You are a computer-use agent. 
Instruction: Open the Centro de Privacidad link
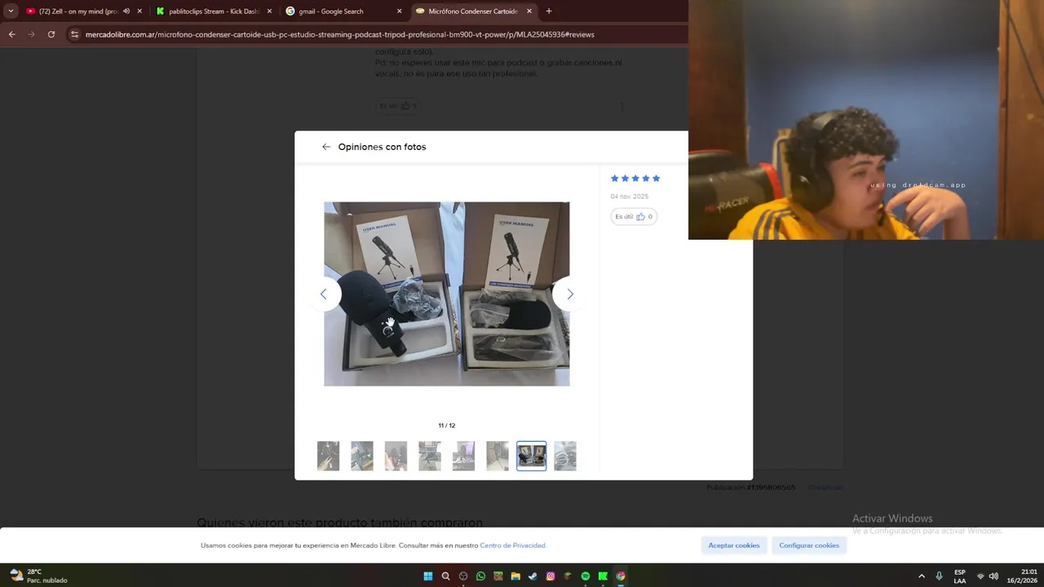click(513, 545)
